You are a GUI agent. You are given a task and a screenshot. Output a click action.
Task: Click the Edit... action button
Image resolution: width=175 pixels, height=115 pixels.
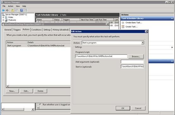tap(26, 91)
